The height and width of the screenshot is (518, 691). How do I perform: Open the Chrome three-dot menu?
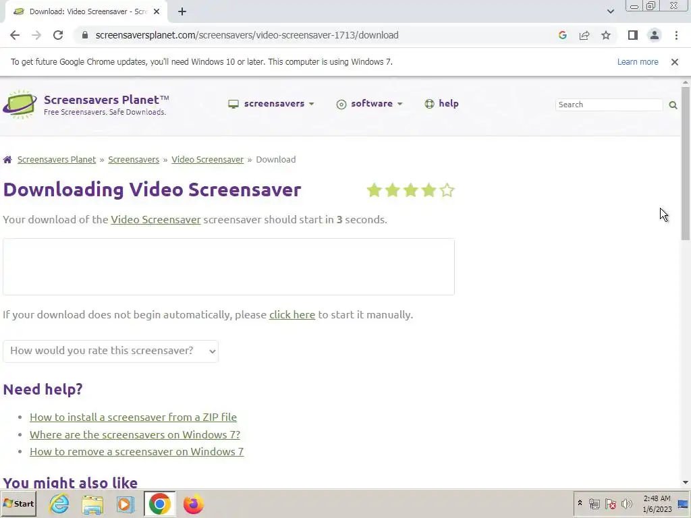(676, 35)
